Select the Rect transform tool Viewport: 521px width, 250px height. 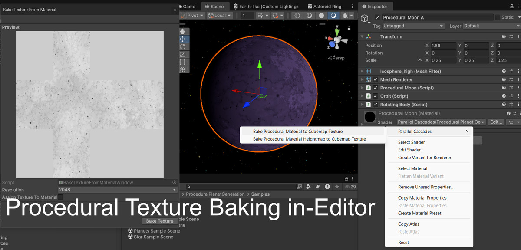pyautogui.click(x=183, y=62)
